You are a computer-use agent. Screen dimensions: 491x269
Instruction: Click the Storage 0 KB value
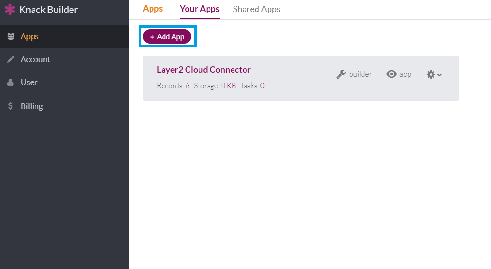(x=228, y=86)
